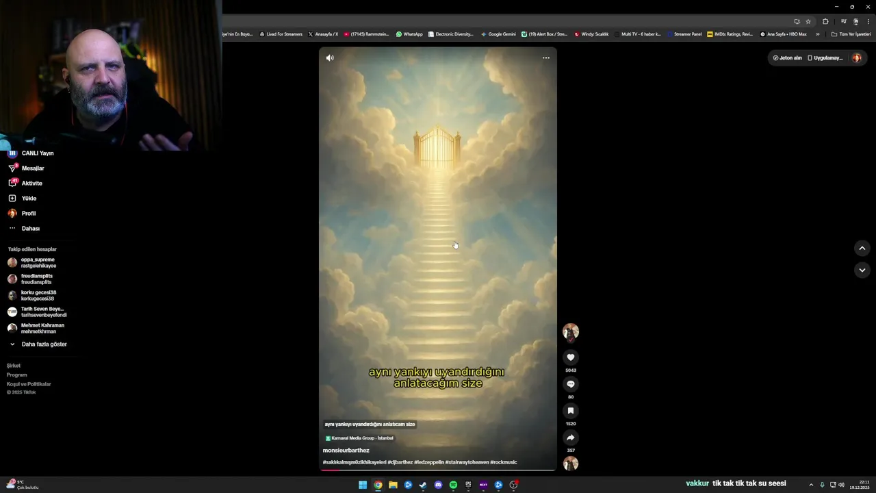Open Chrome three-dot menu
Screen dimensions: 876x493
point(868,21)
